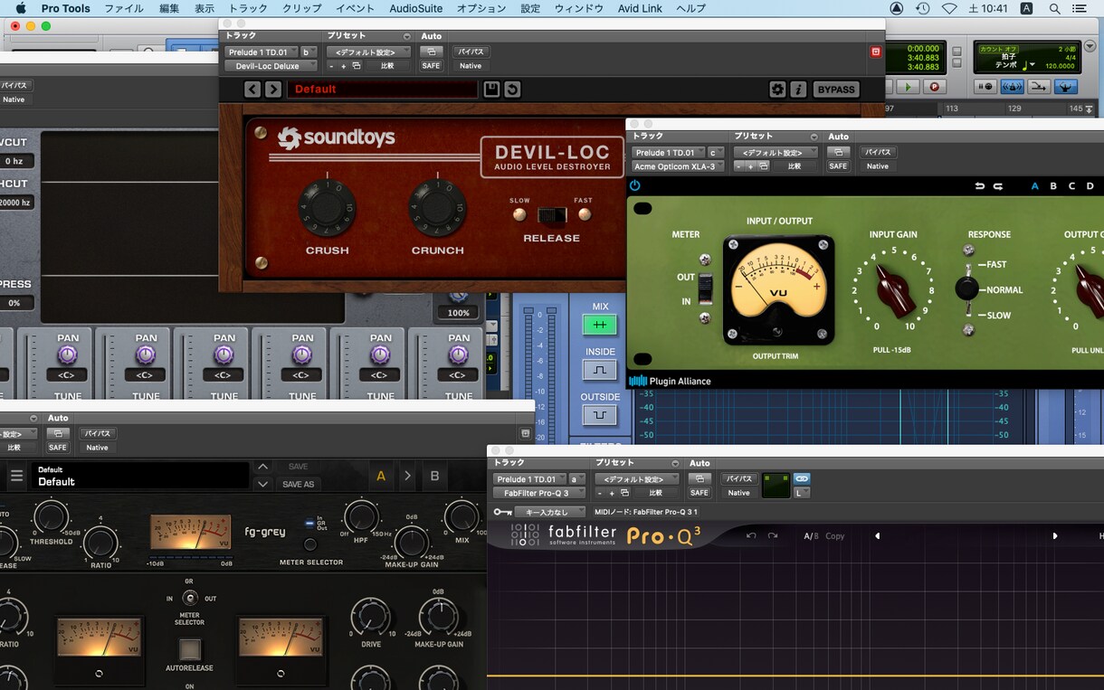Select previous preset arrow in fg-grey
Screen dimensions: 1104x690
click(x=262, y=467)
